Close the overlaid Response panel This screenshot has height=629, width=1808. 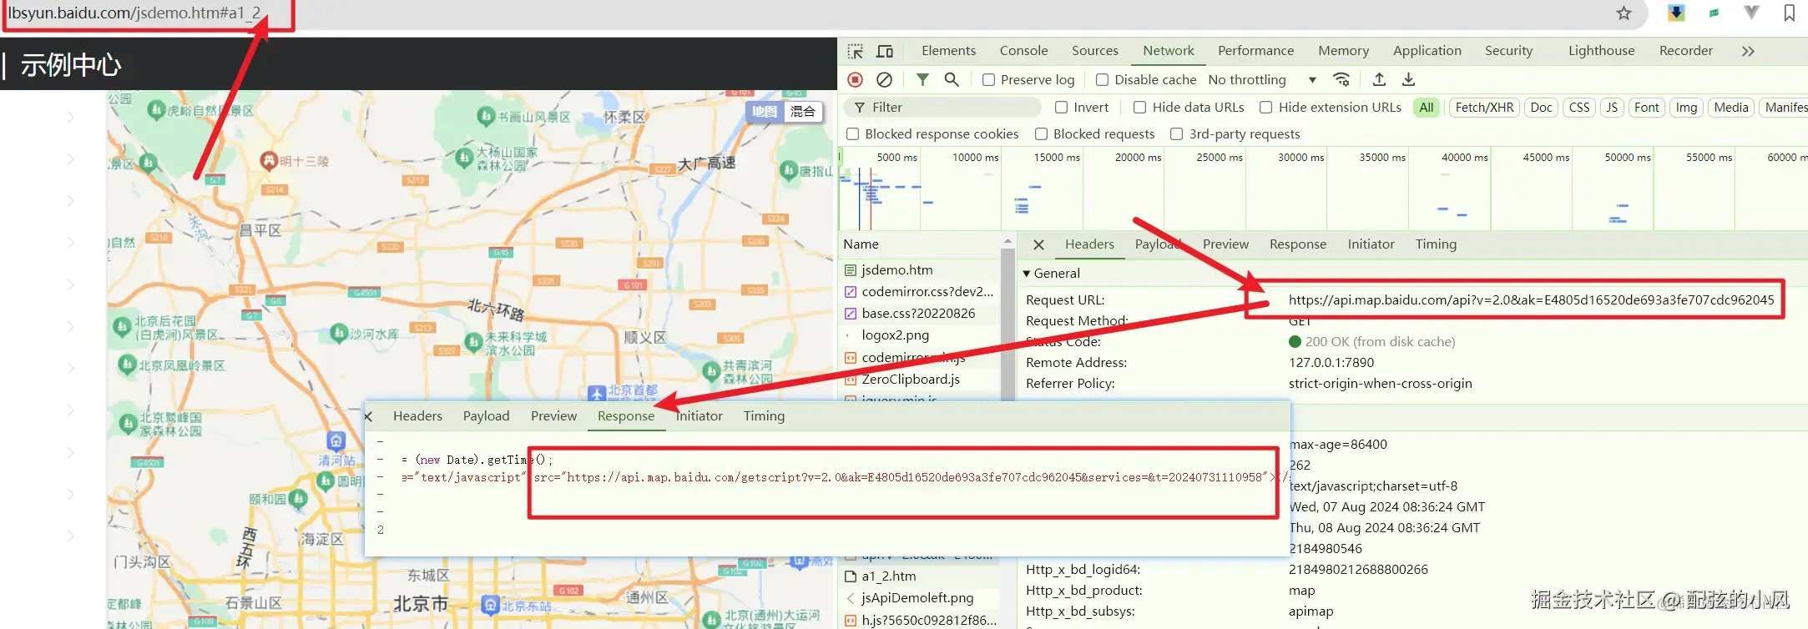[369, 416]
